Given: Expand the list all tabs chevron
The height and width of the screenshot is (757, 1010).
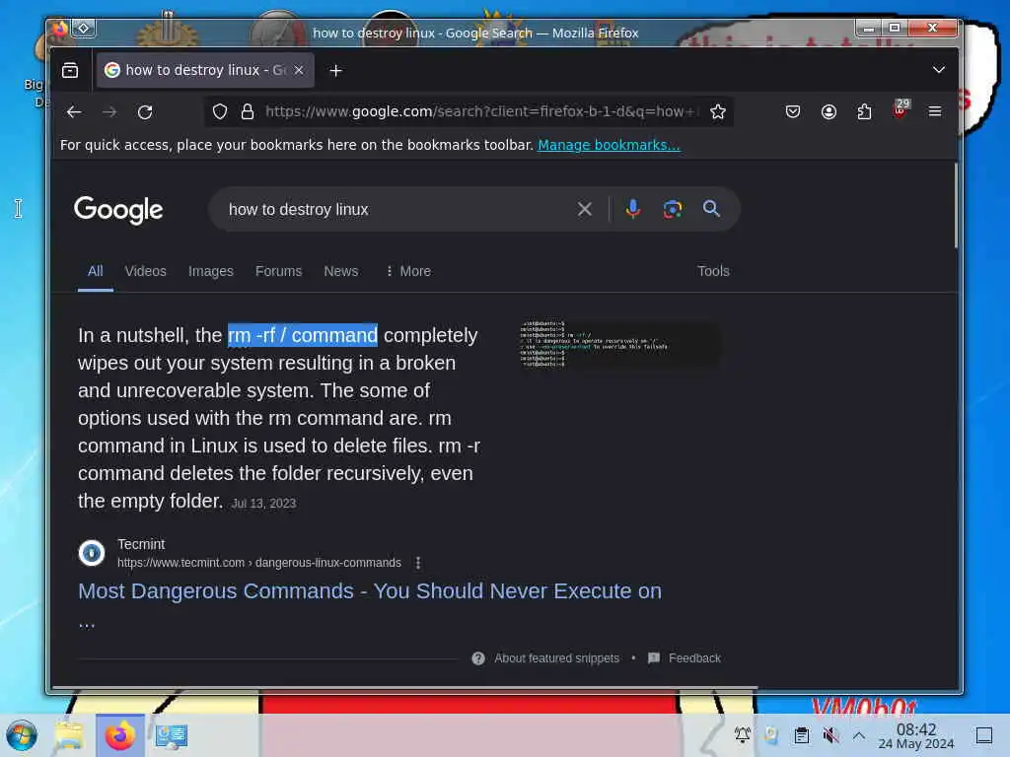Looking at the screenshot, I should click(x=939, y=70).
